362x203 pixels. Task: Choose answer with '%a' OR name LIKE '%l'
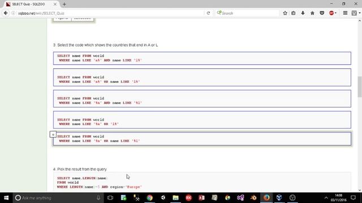tap(202, 139)
